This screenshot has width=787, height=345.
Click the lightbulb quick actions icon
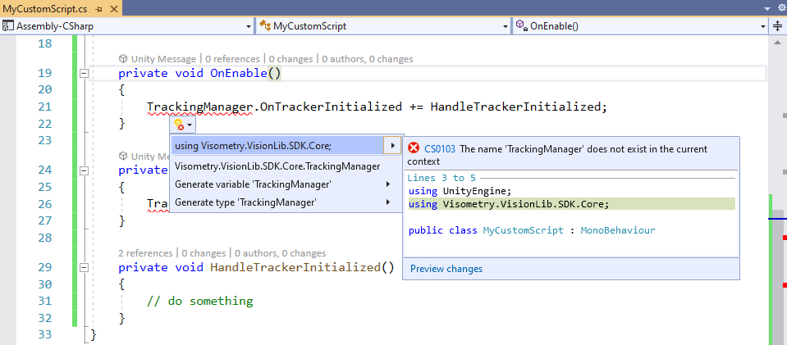click(x=178, y=125)
